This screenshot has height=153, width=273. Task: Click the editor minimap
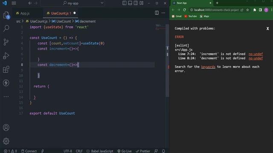[x=160, y=27]
